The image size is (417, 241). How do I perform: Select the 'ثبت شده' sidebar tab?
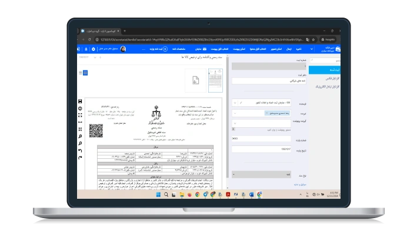click(325, 70)
